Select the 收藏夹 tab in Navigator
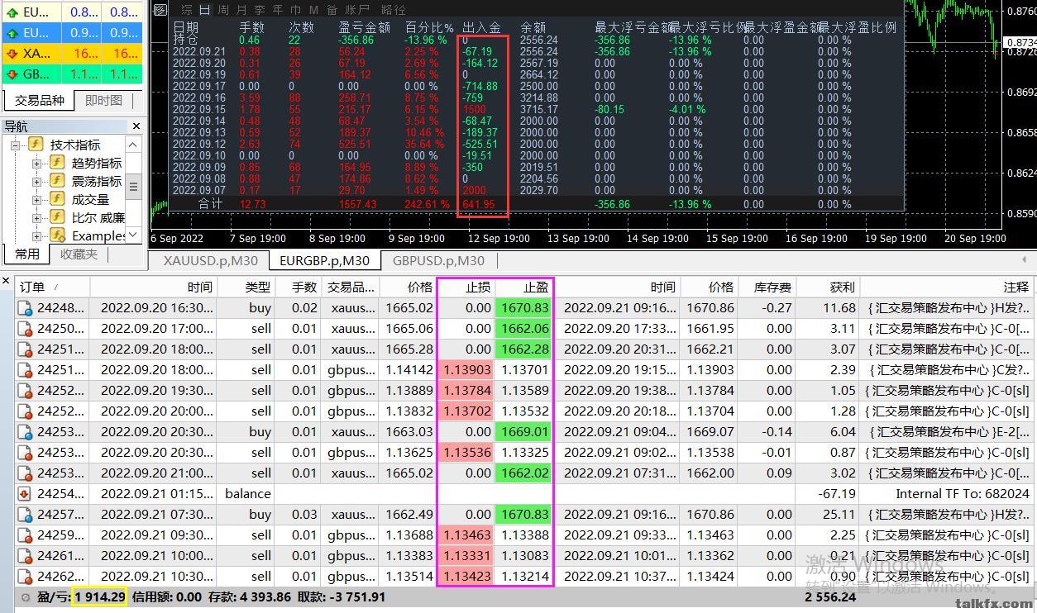Screen dimensions: 1037x613 (x=79, y=254)
